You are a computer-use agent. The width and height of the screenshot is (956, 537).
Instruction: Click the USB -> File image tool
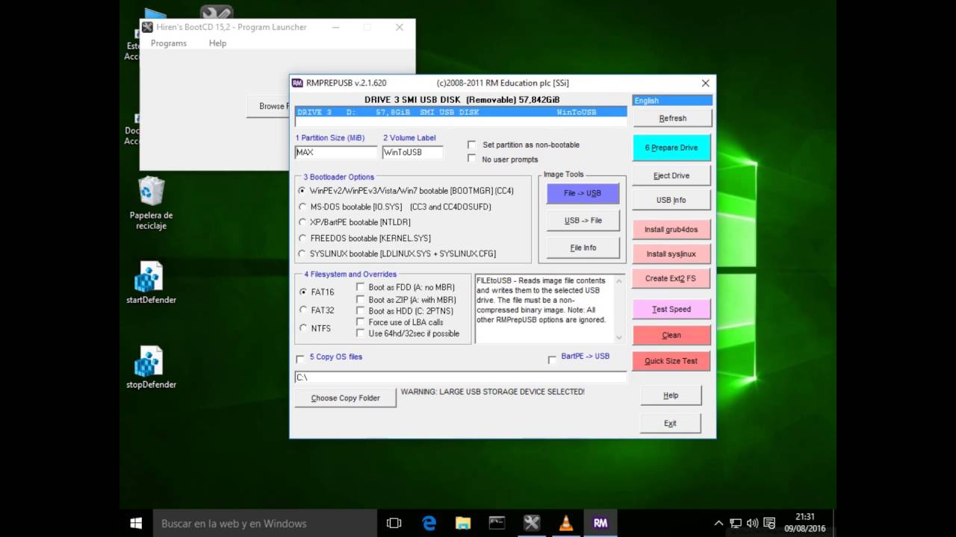(x=583, y=220)
